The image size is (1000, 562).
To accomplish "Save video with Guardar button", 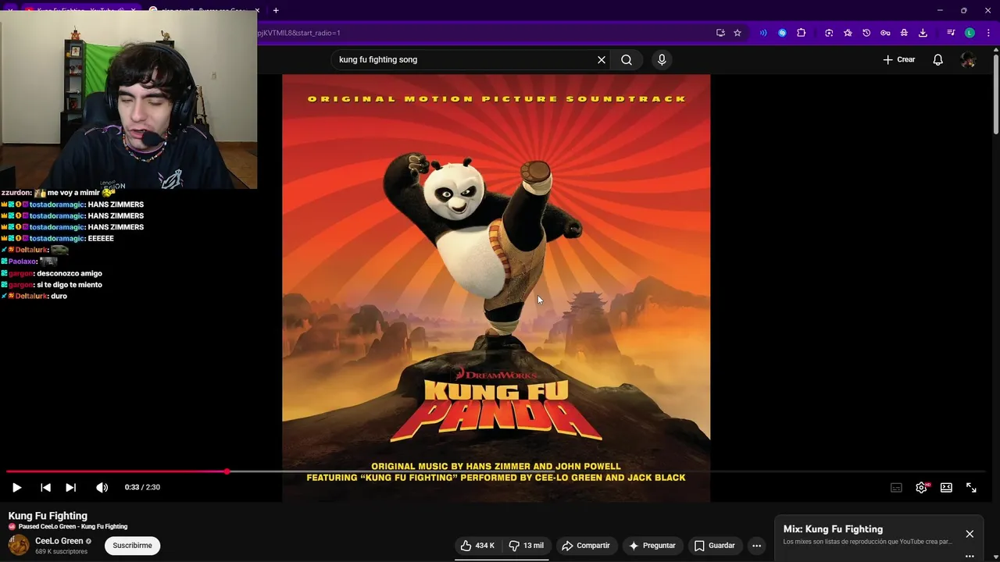I will [x=715, y=546].
